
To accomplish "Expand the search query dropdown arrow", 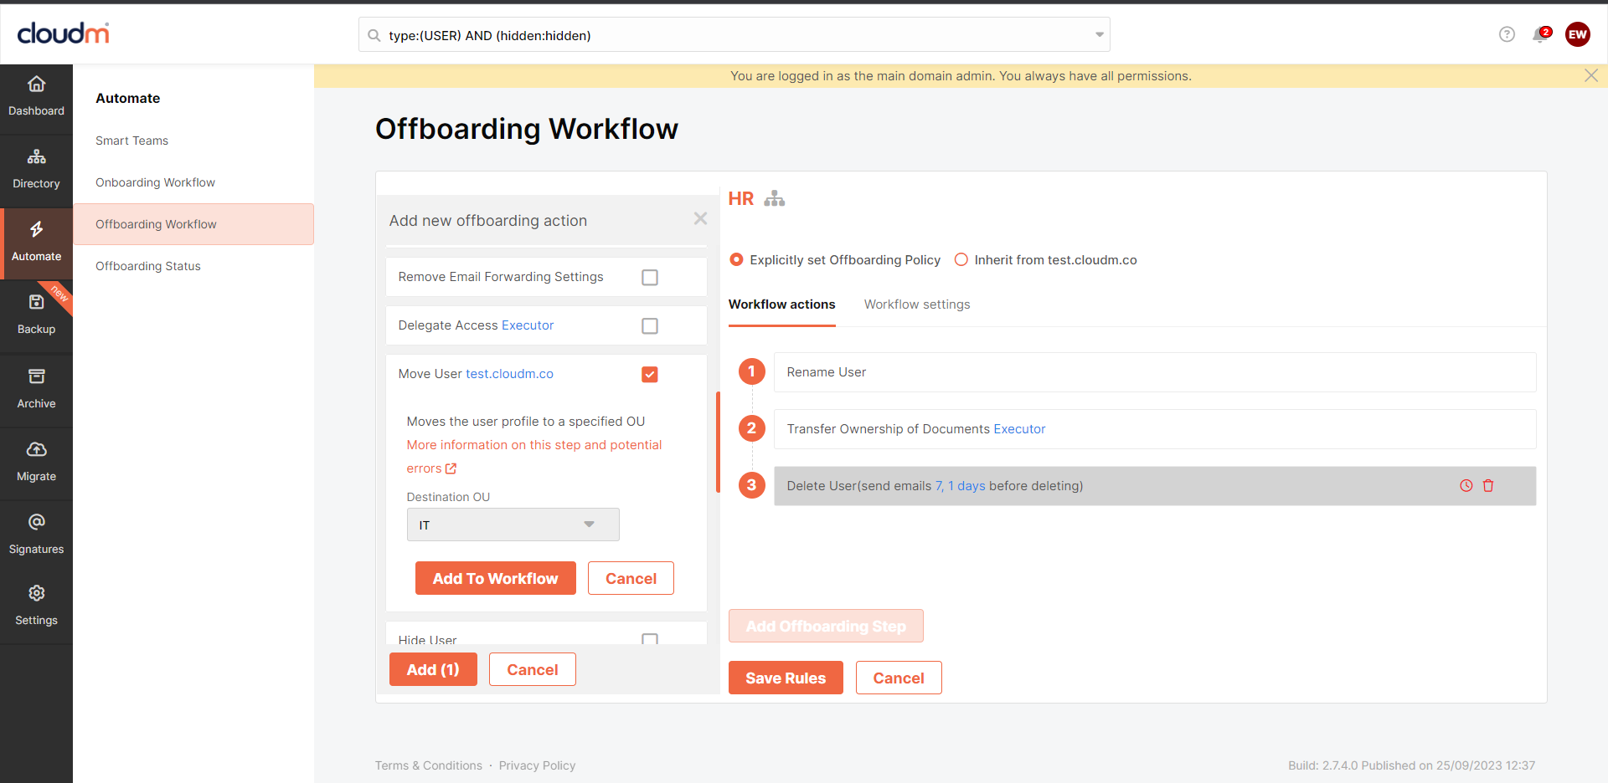I will pos(1099,35).
